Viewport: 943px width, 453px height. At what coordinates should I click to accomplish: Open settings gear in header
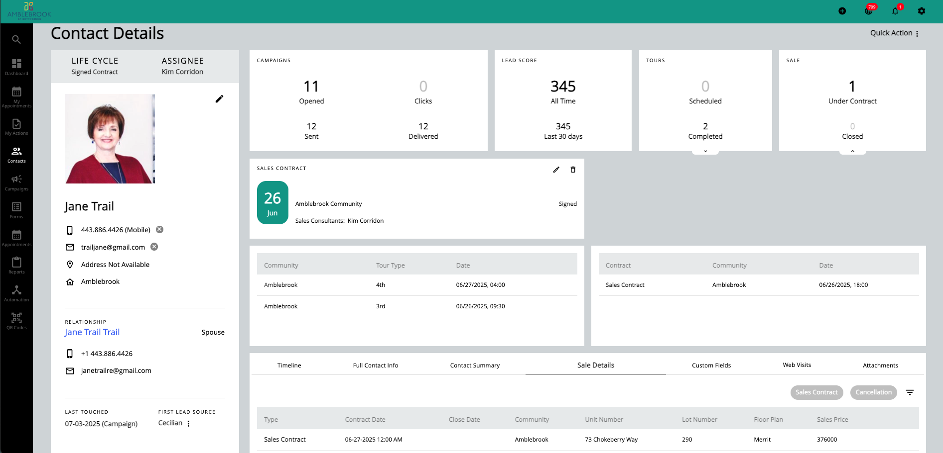pos(922,11)
